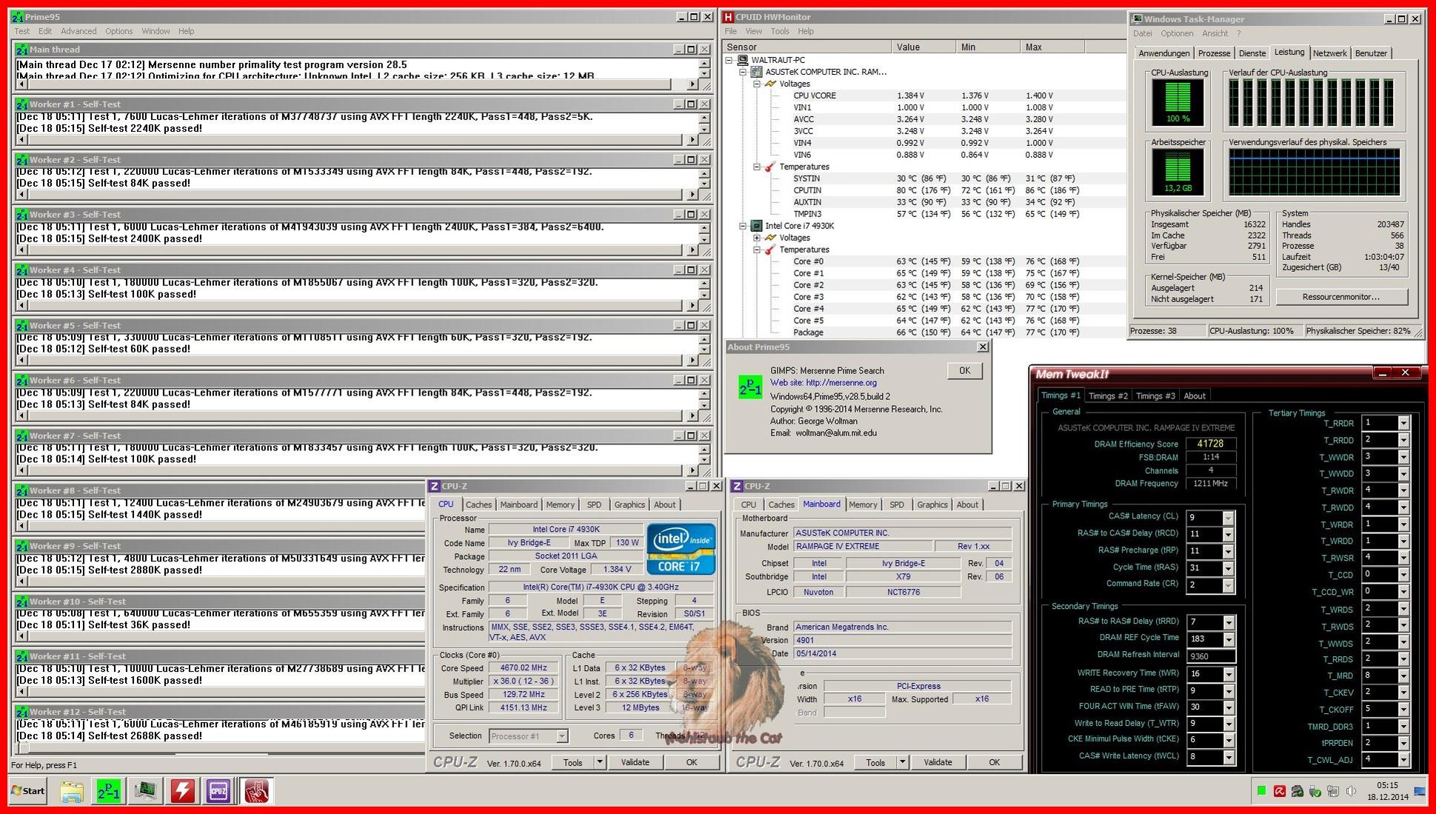Open the Tools dropdown arrow in CPU-Z

point(599,762)
